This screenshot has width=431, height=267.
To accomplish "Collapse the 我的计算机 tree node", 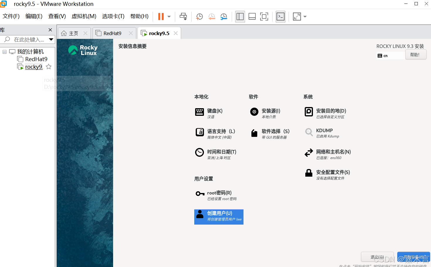I will point(4,52).
